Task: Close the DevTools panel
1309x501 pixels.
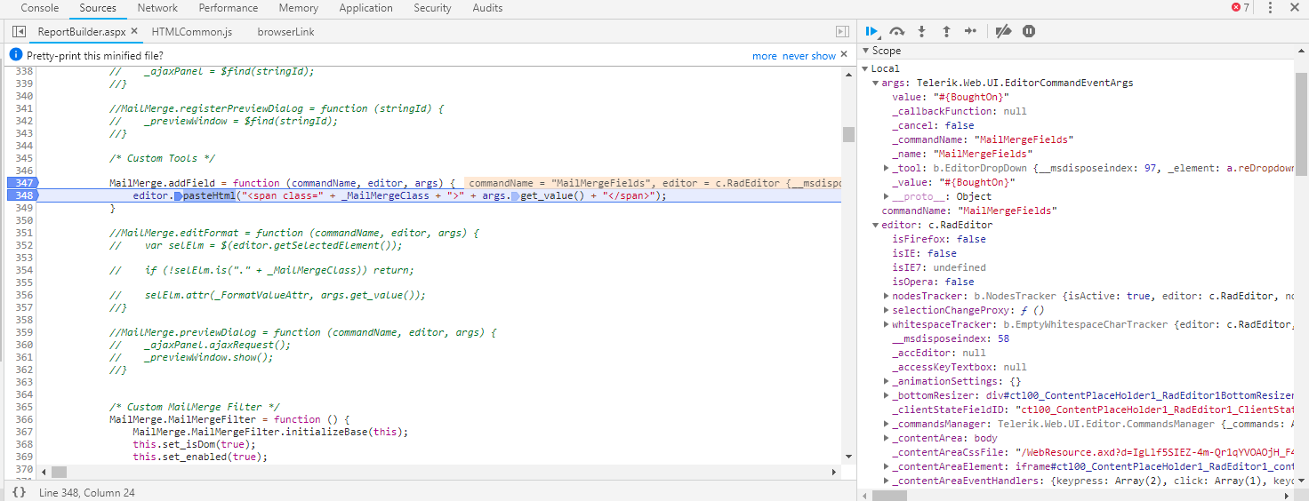Action: click(x=1295, y=8)
